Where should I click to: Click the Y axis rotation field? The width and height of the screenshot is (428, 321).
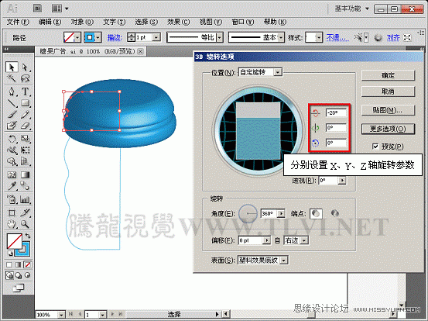[x=336, y=128]
